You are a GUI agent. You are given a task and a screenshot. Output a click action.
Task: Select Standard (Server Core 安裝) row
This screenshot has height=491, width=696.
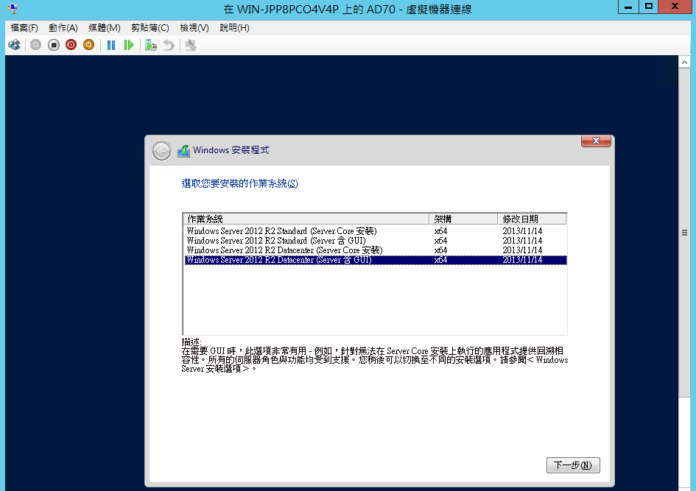click(375, 231)
